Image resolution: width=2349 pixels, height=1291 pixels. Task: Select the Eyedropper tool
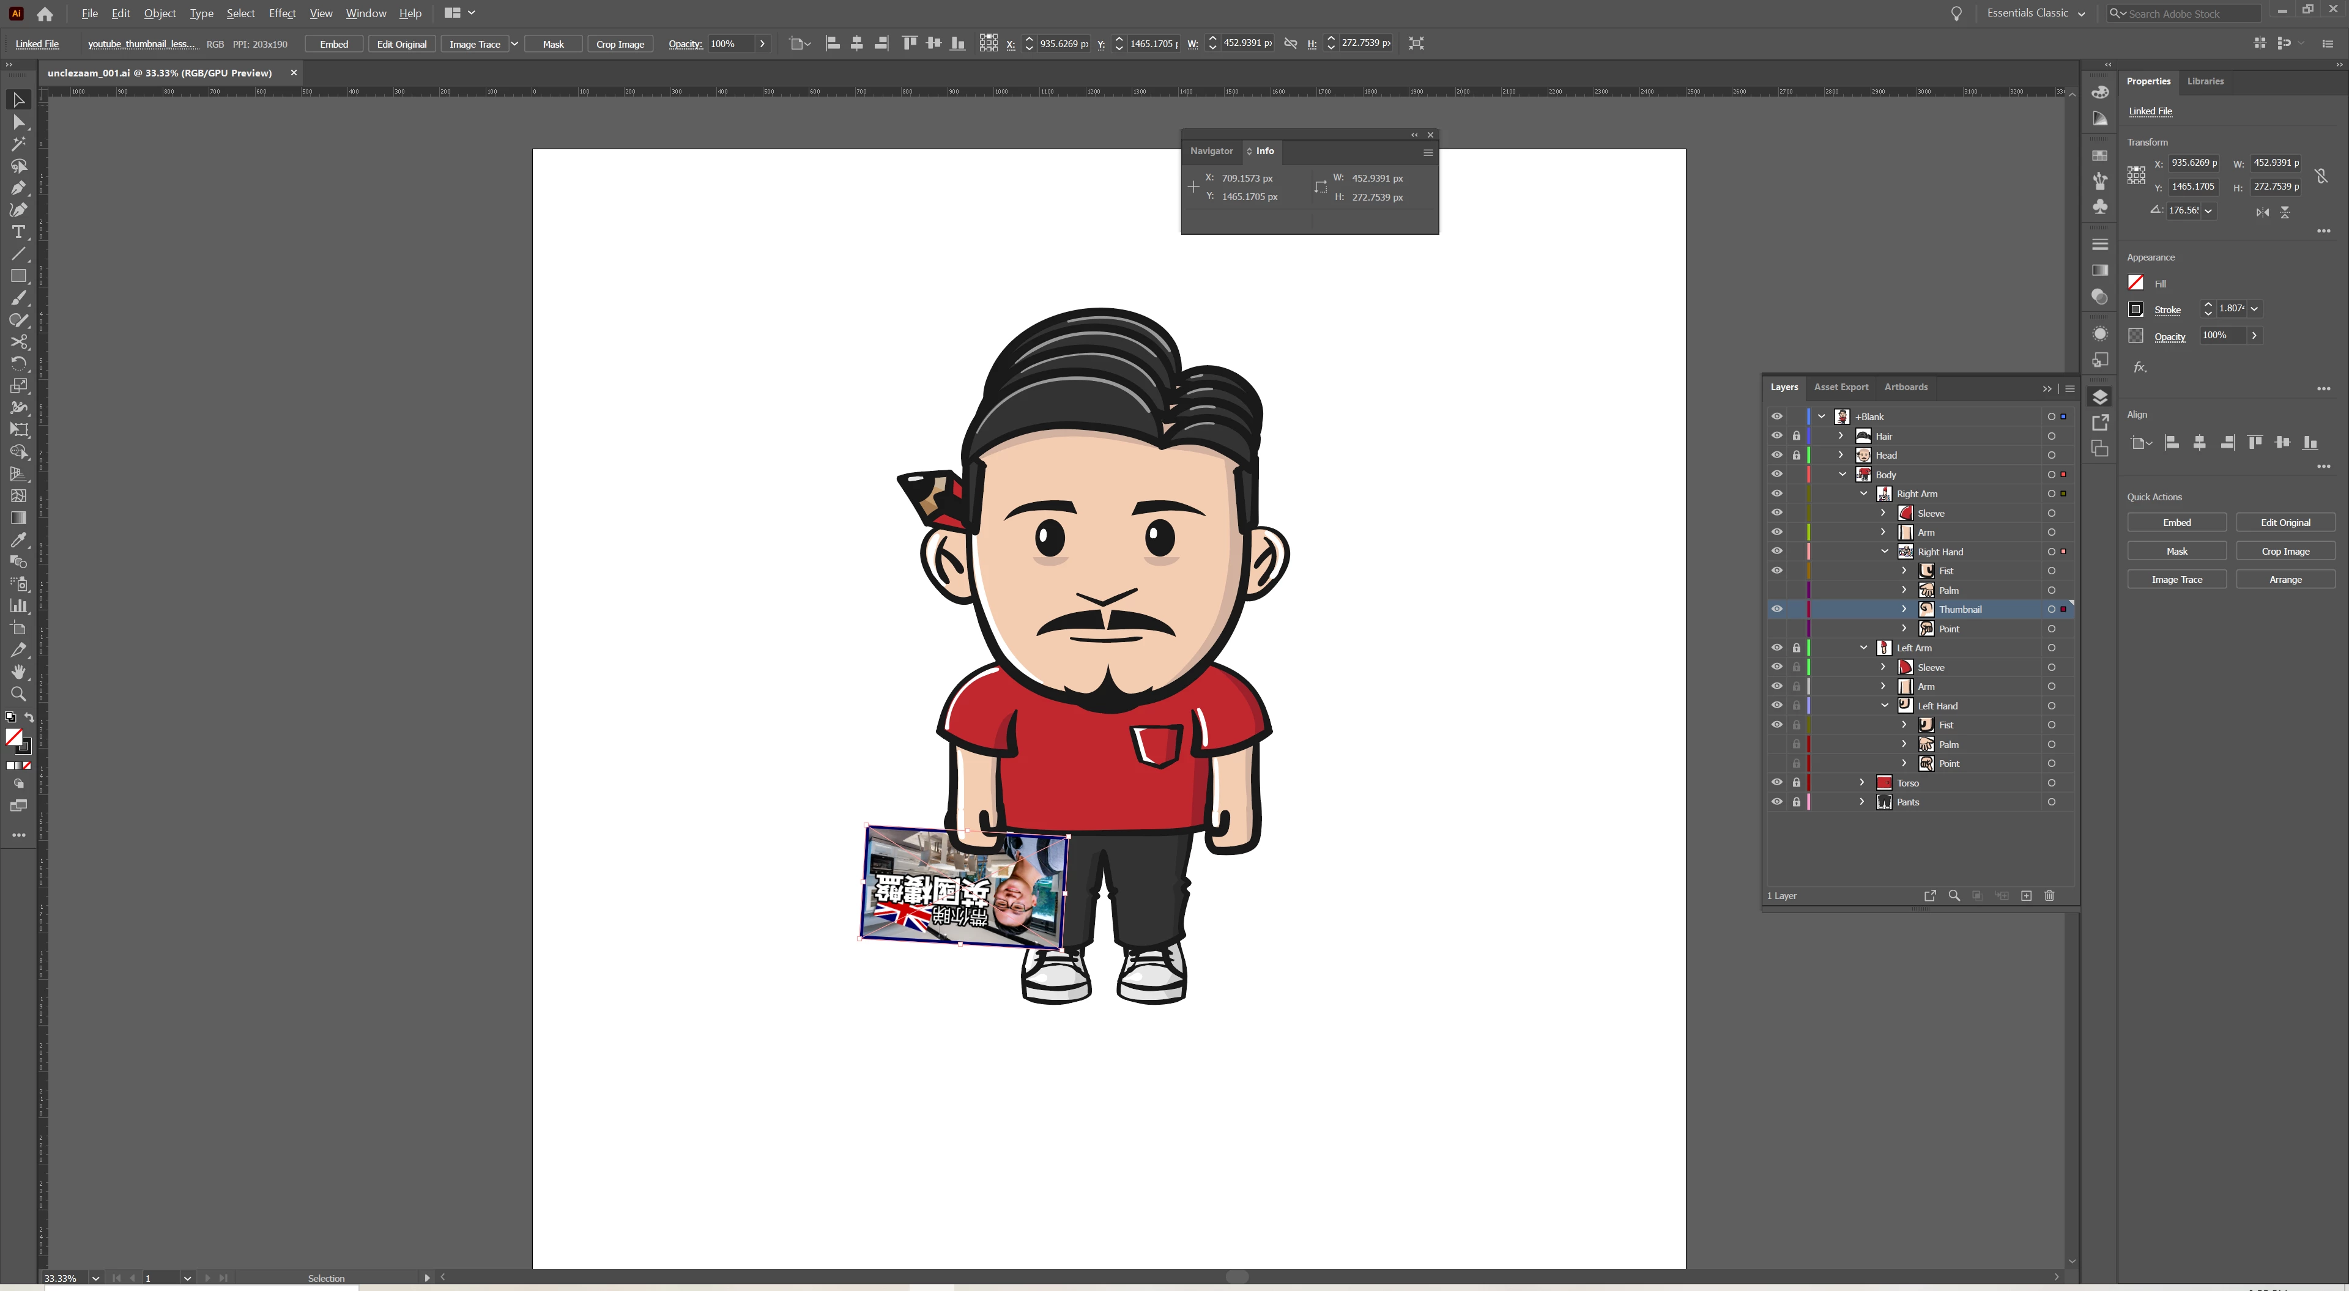18,540
